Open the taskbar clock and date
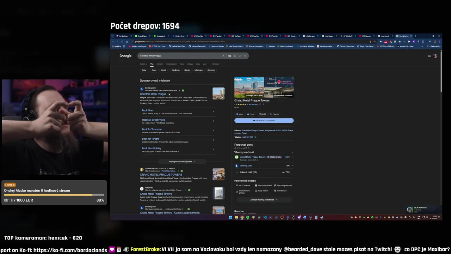The height and width of the screenshot is (254, 451). pos(433,217)
